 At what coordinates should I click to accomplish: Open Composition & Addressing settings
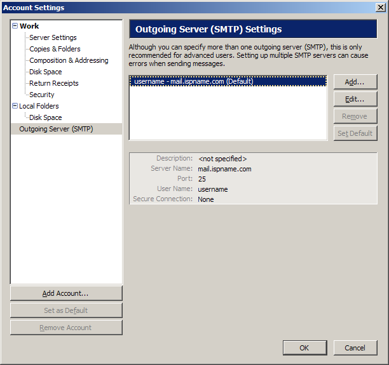point(69,60)
